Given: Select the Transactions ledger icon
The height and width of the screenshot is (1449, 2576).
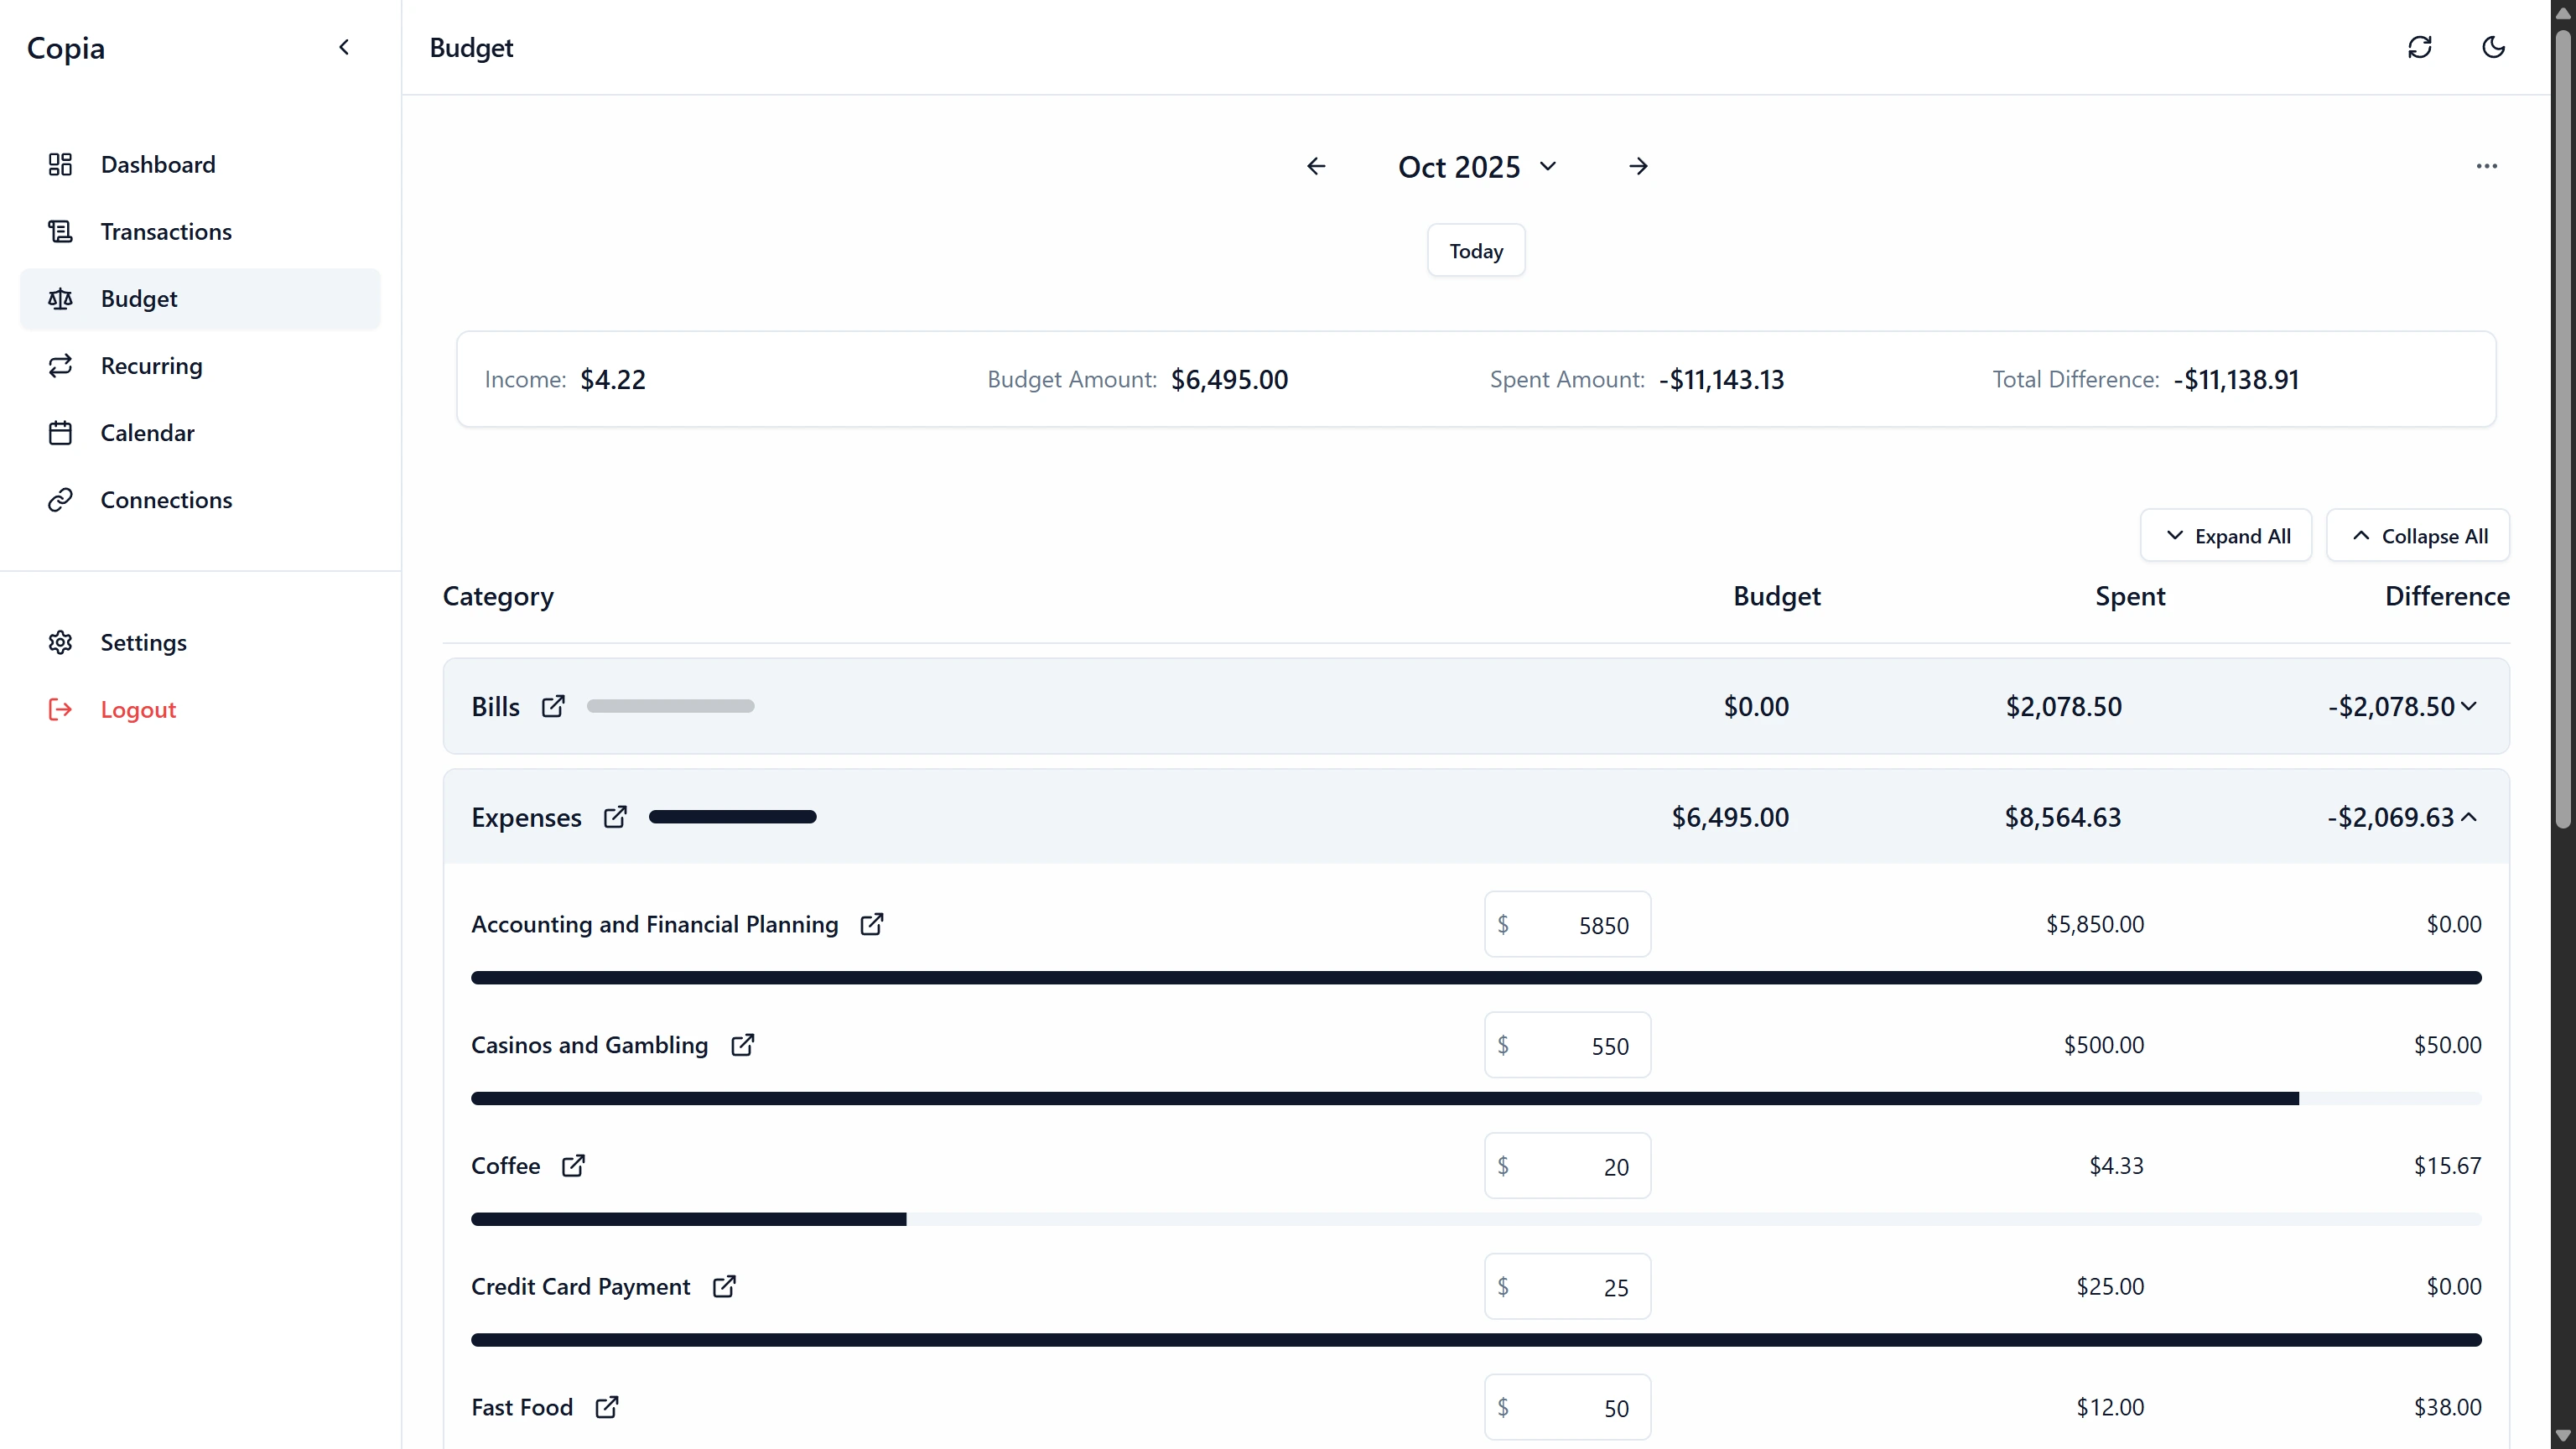Looking at the screenshot, I should (60, 231).
